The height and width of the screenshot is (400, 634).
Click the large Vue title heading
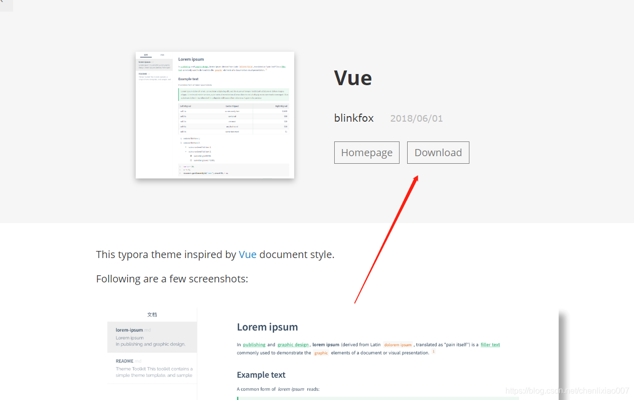(353, 78)
